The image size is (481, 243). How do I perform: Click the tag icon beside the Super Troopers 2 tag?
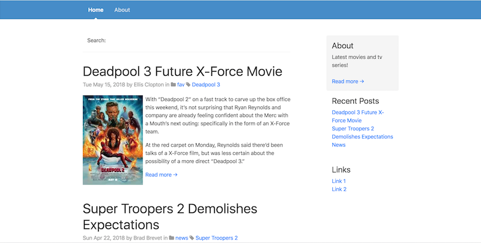[192, 238]
